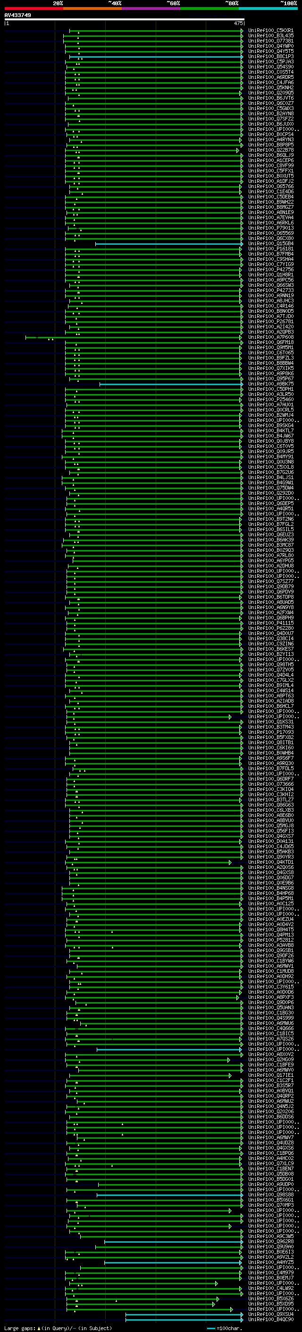This screenshot has width=302, height=1332.
Task: Click the cyan alignment bar for UniRef100_Q9XSU4
Action: [x=185, y=1315]
